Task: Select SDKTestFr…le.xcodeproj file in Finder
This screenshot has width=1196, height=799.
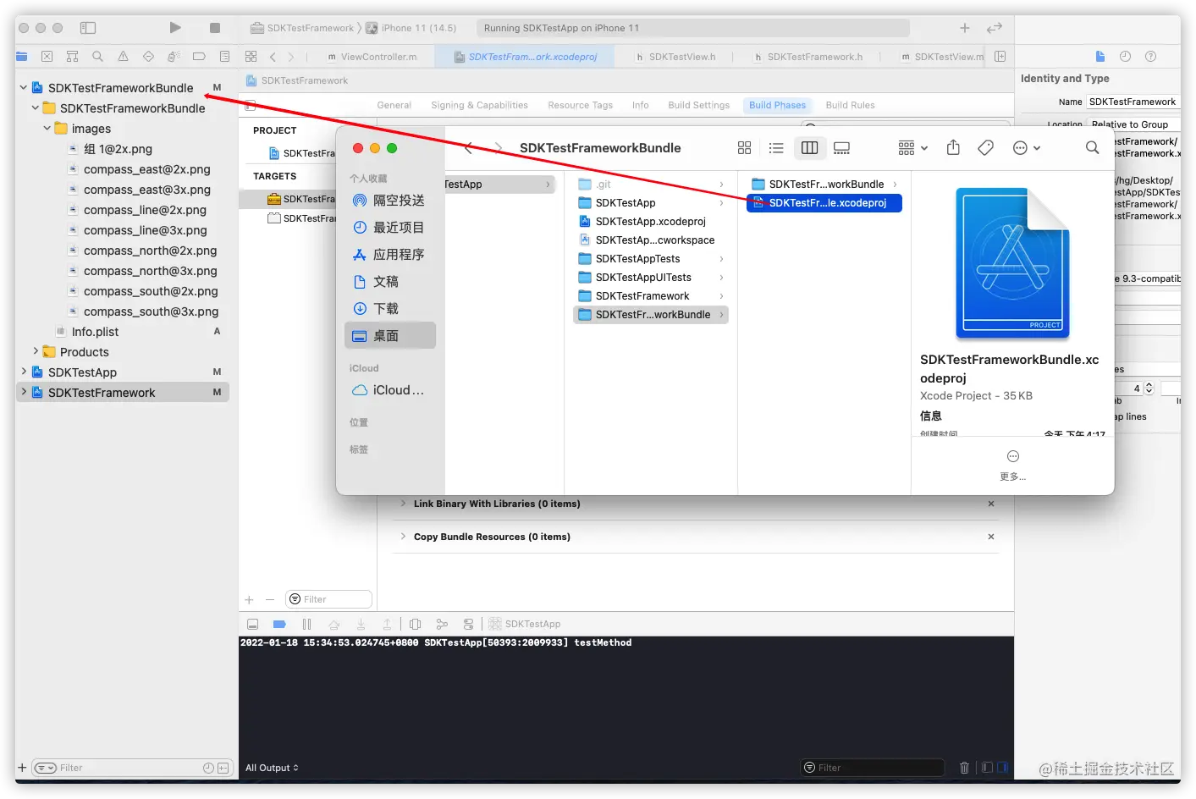Action: coord(824,203)
